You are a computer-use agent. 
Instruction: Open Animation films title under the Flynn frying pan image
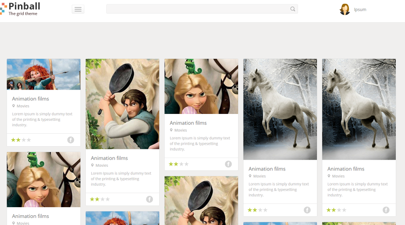point(109,158)
